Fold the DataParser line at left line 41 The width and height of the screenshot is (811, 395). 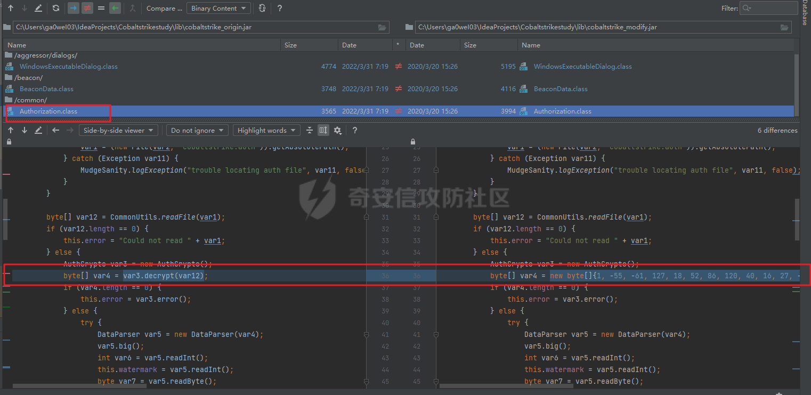(x=366, y=334)
